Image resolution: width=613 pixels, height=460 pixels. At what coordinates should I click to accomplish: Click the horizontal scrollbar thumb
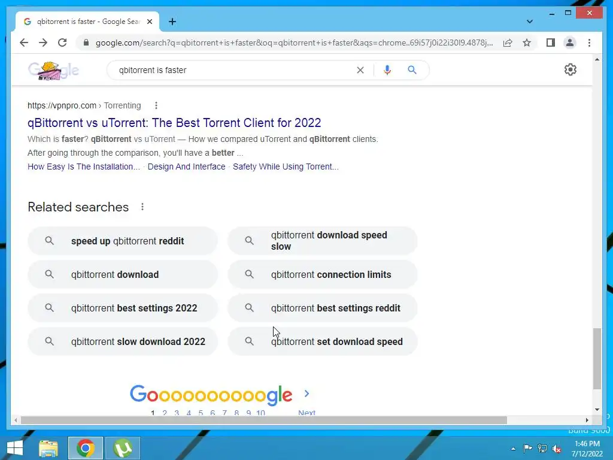pyautogui.click(x=263, y=420)
